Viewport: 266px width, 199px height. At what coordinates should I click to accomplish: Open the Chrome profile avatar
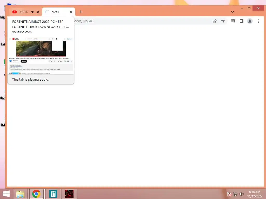(250, 21)
